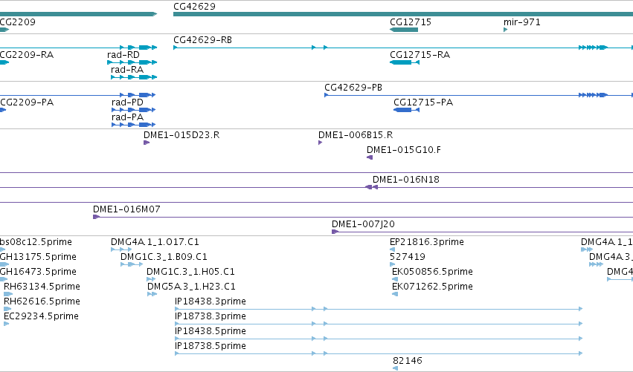Click the IP18738.5prime EST
The image size is (633, 372).
(379, 353)
